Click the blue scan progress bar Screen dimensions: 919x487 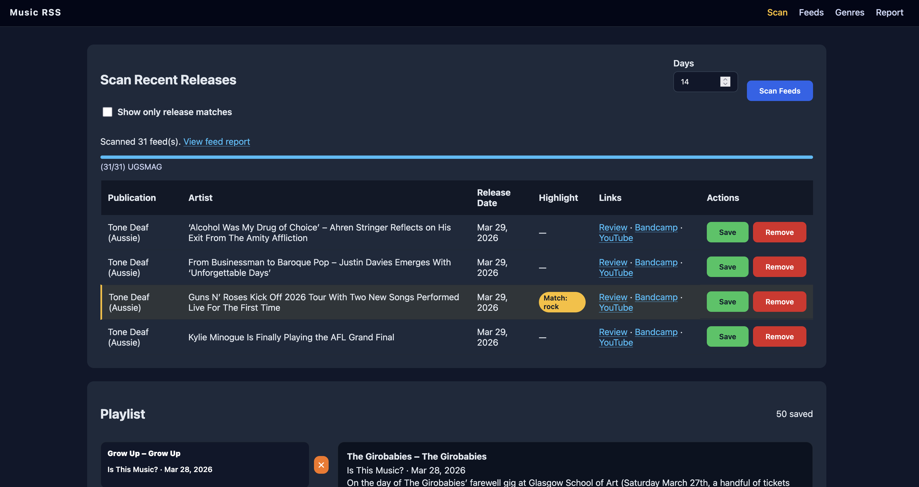(x=456, y=157)
